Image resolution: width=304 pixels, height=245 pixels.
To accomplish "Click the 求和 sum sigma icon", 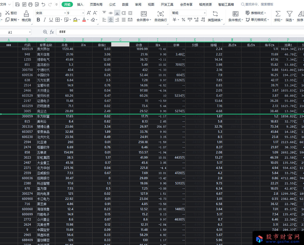I will 278,16.
